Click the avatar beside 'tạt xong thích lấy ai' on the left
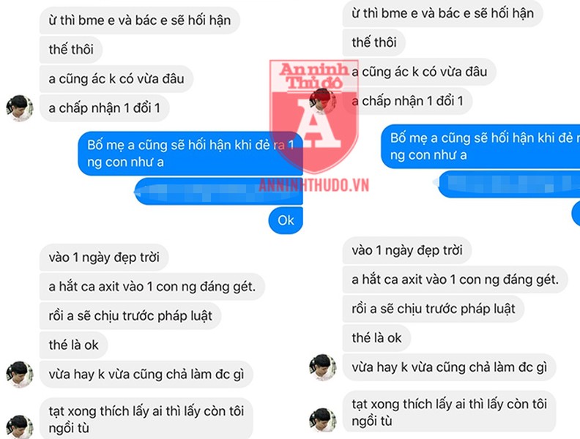Image resolution: width=580 pixels, height=439 pixels. click(20, 427)
